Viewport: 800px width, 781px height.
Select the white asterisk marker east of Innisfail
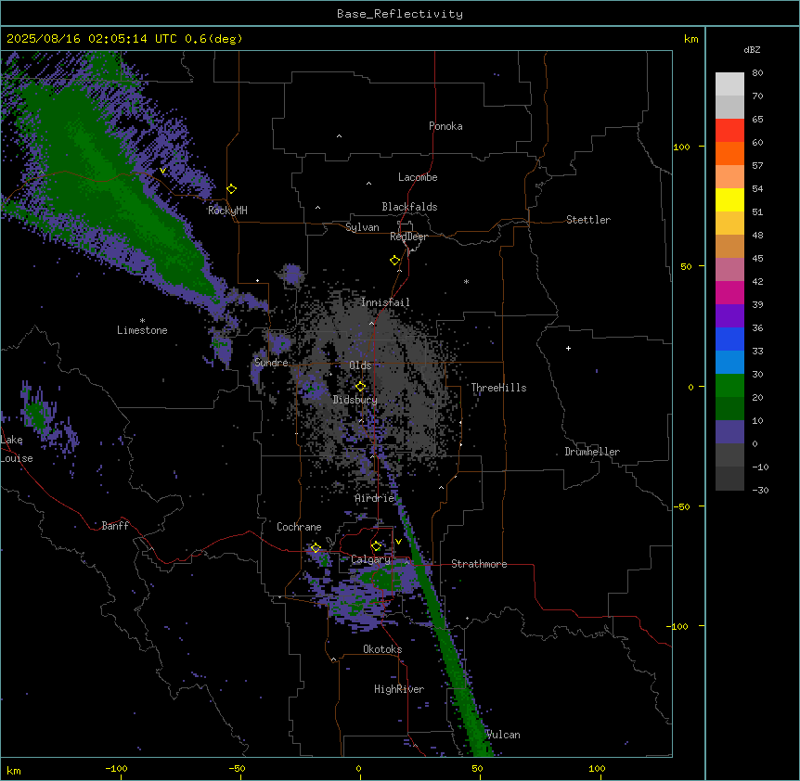pyautogui.click(x=466, y=281)
